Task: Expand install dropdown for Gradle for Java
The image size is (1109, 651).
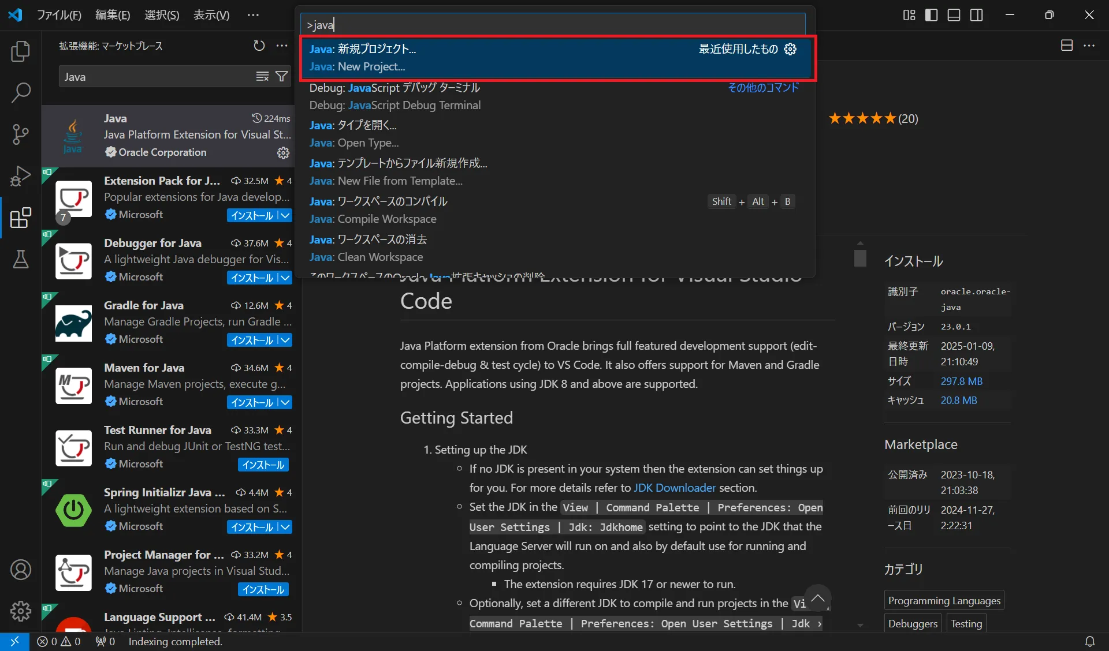Action: click(285, 340)
